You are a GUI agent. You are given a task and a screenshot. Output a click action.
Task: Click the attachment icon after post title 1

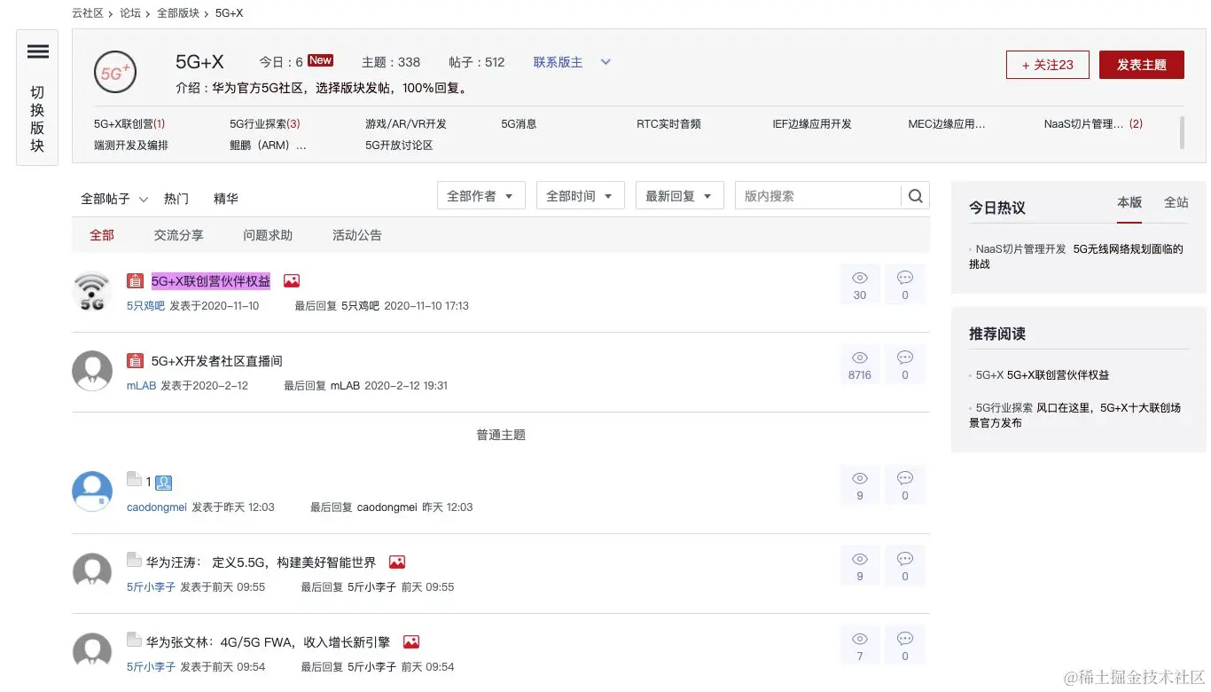coord(163,483)
